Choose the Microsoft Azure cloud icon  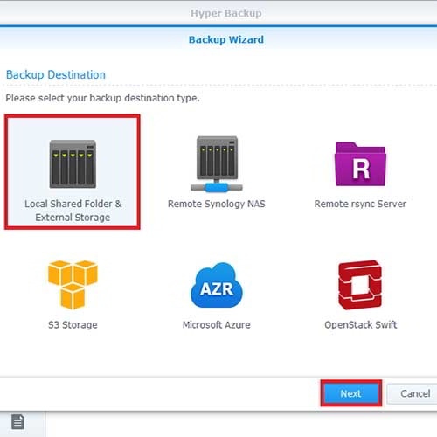tap(217, 285)
